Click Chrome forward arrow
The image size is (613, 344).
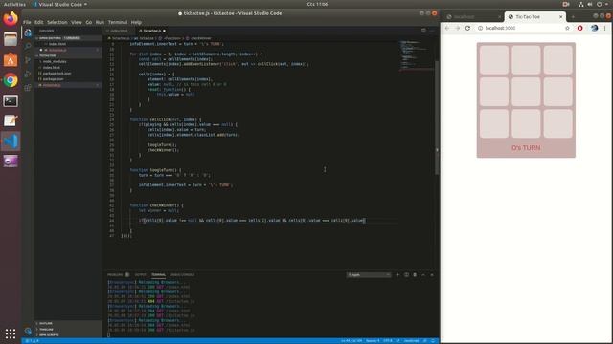458,28
